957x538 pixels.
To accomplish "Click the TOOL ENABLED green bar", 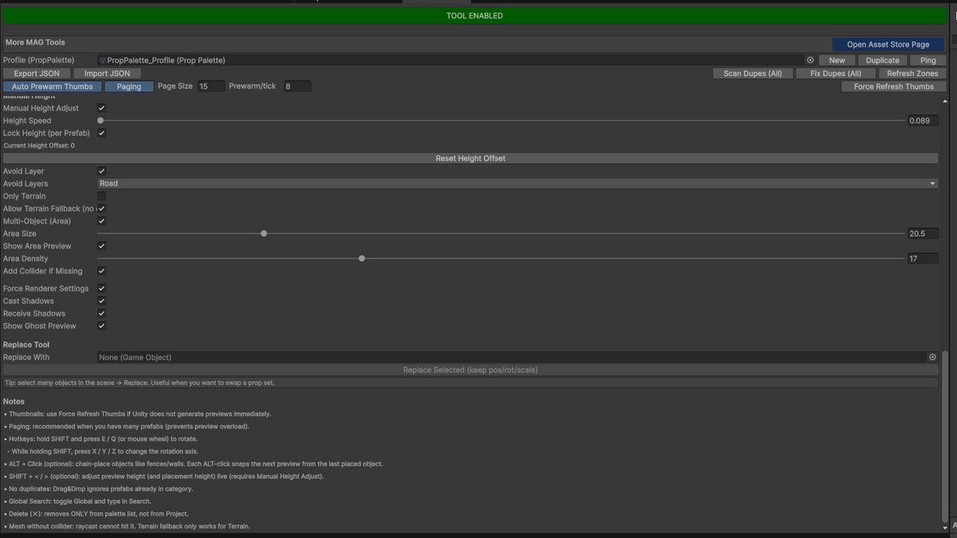I will point(474,15).
